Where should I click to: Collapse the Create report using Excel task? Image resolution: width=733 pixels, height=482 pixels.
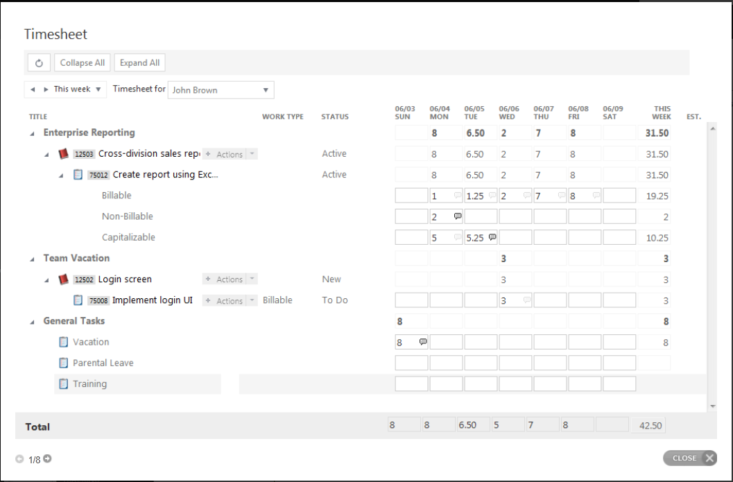point(61,175)
